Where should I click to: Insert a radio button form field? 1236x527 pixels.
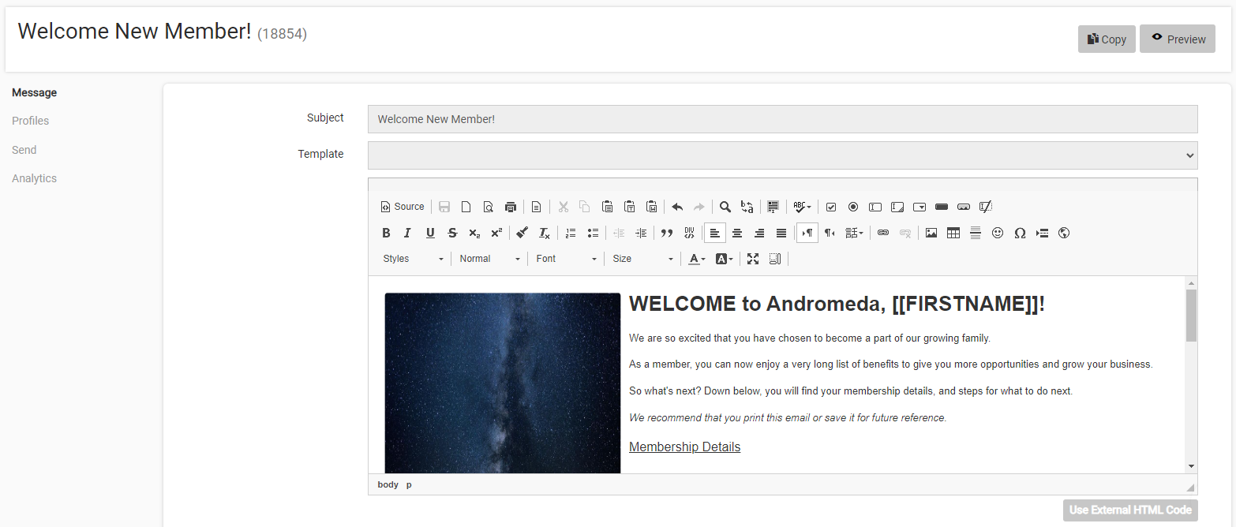pos(853,207)
